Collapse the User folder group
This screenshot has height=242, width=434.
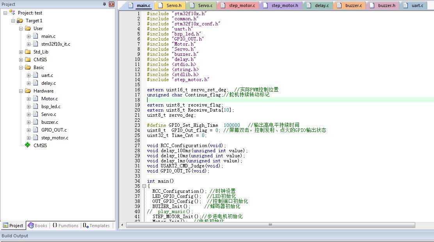click(21, 28)
